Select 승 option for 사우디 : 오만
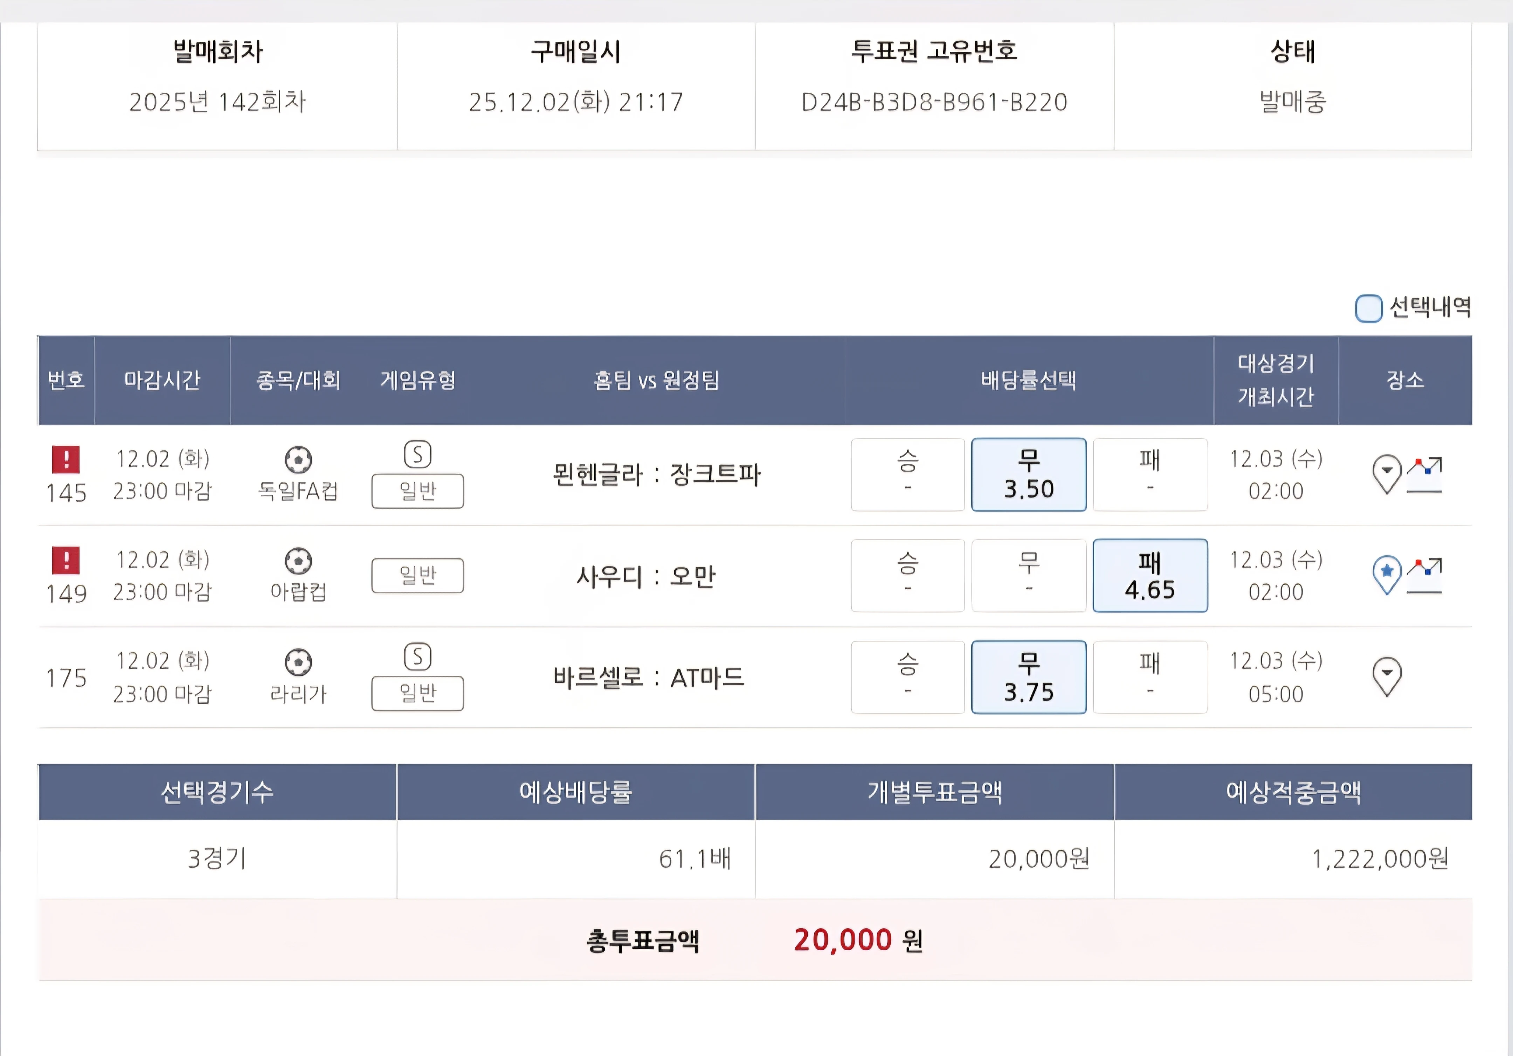 907,575
